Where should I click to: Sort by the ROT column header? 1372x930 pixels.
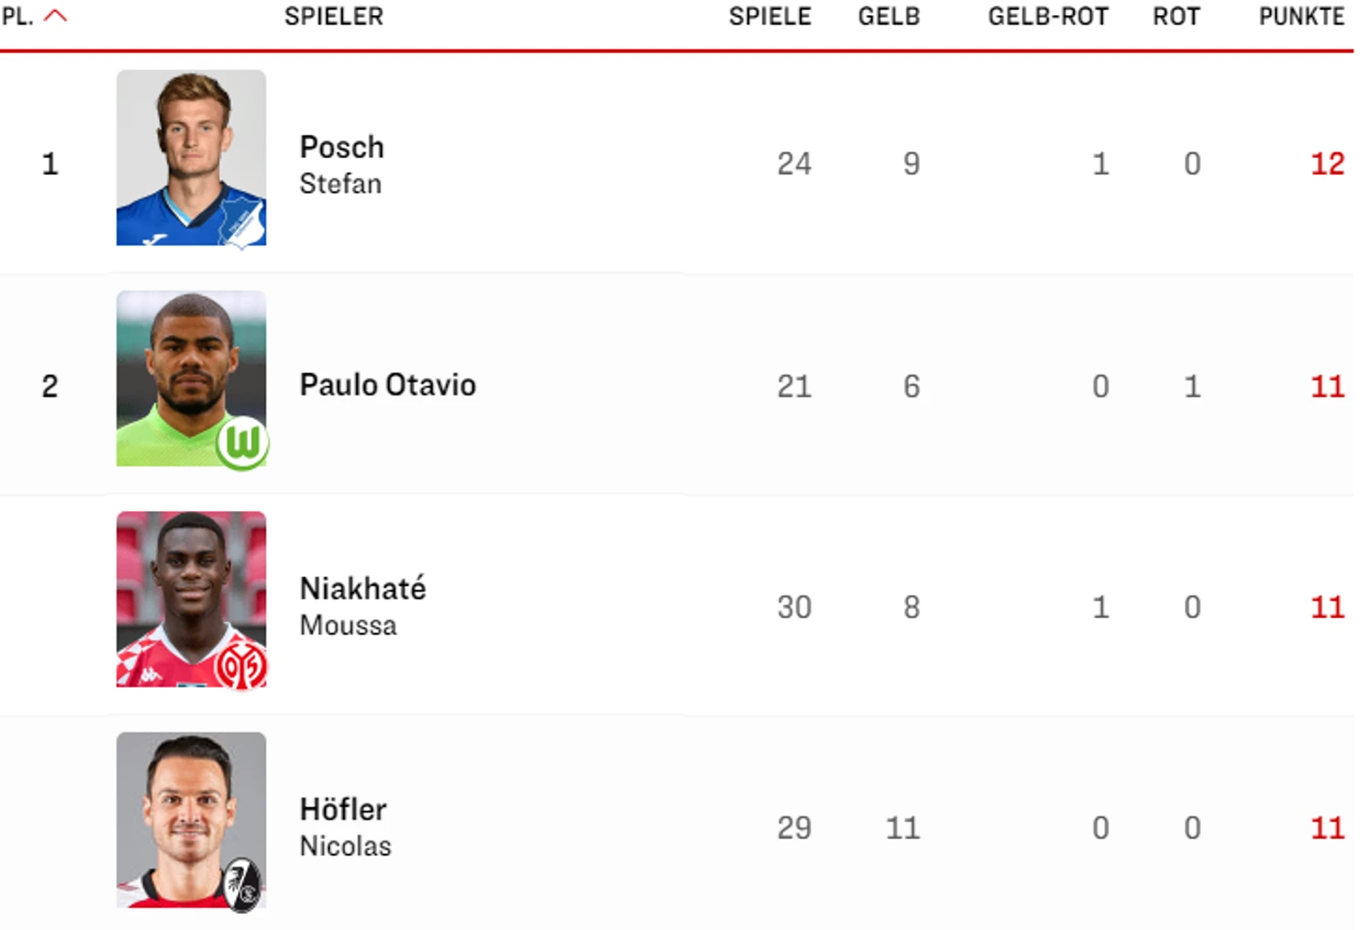[x=1176, y=17]
